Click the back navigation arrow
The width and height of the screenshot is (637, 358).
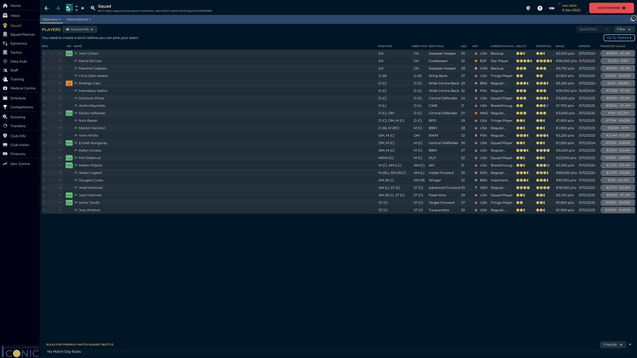(47, 8)
